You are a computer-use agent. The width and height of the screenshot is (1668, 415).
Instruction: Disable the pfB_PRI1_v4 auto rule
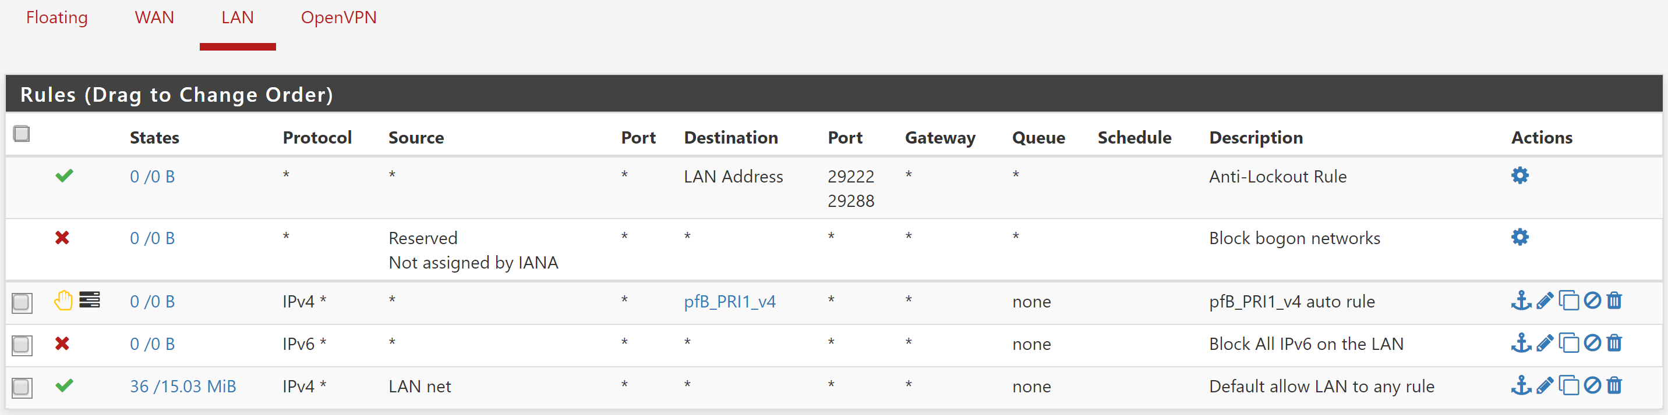click(x=1592, y=300)
